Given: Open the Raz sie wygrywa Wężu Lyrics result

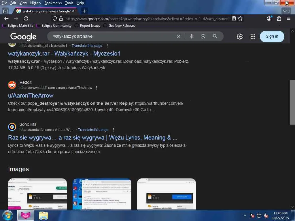Looking at the screenshot, I should tap(92, 138).
